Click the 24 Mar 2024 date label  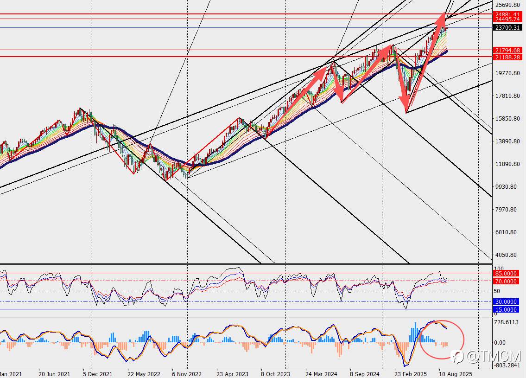(321, 374)
